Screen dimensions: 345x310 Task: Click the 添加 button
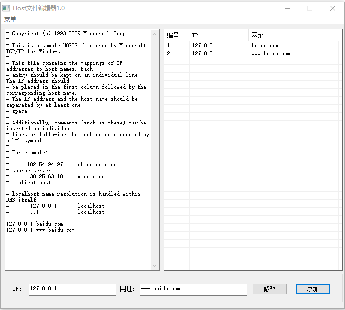(x=313, y=289)
